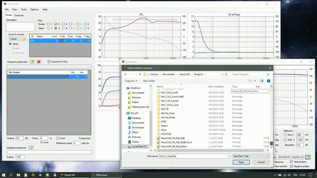Enable way 1 checkbox
317x178 pixels.
49,24
